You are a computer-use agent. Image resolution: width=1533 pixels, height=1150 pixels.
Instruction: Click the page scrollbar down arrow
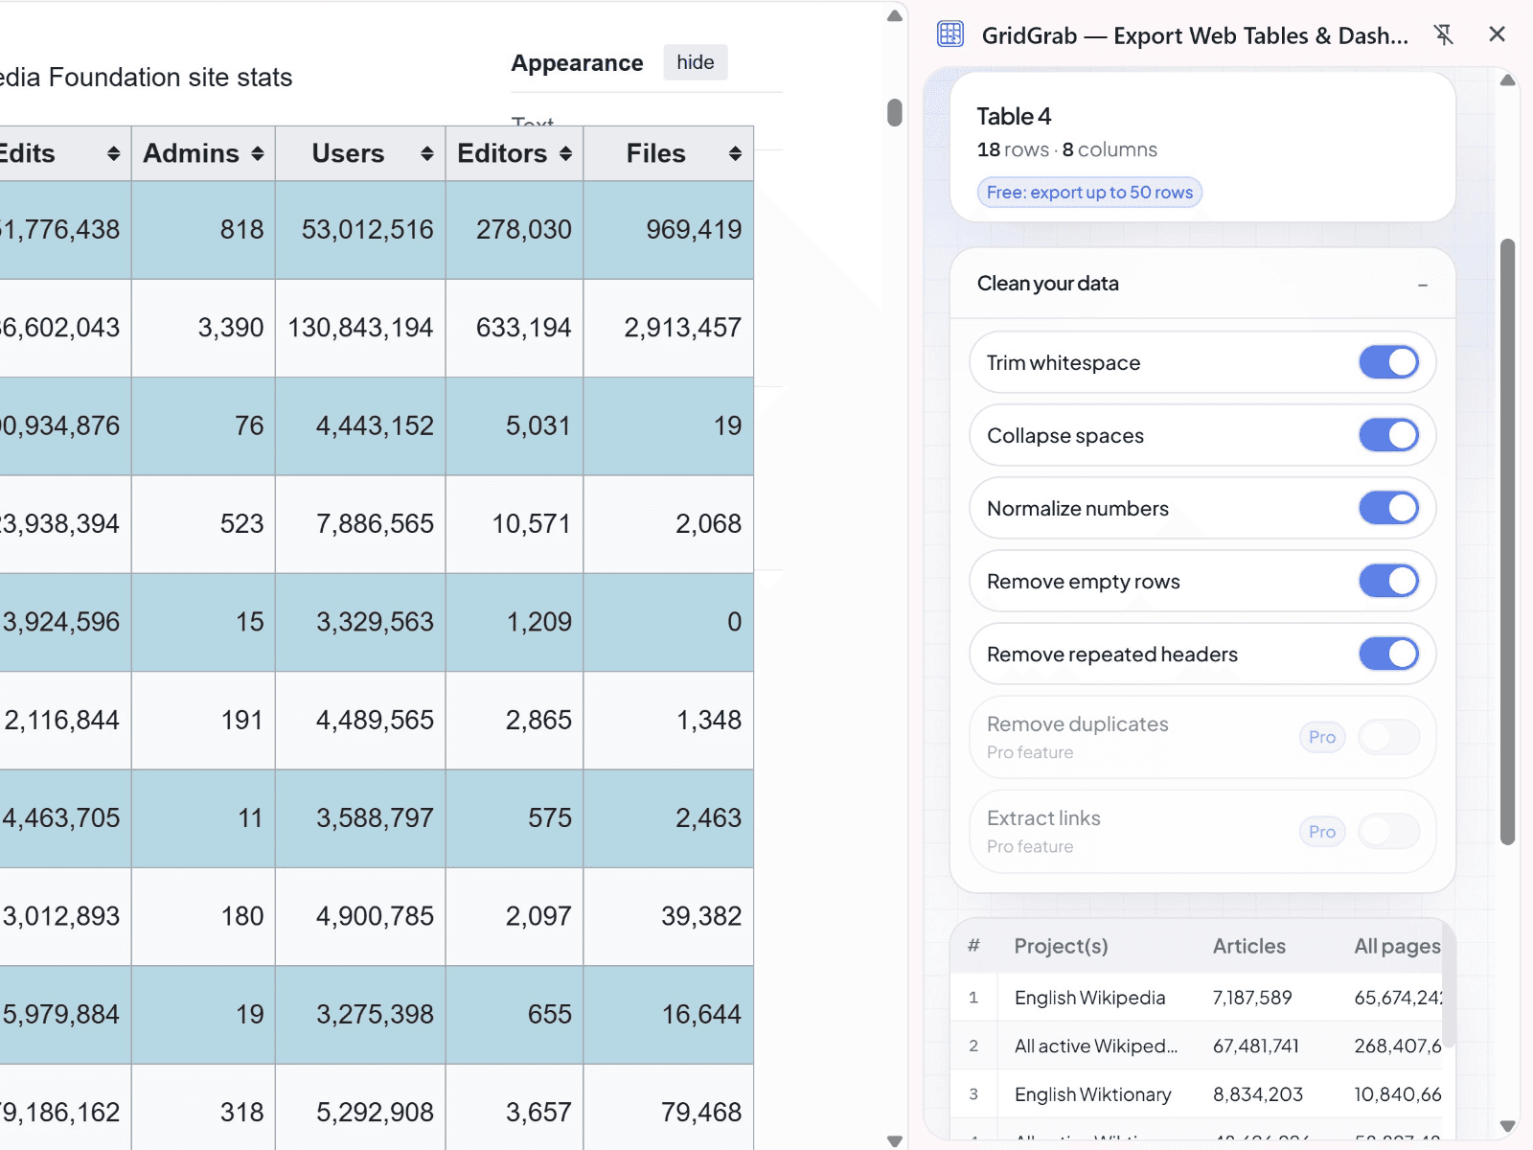[895, 1140]
